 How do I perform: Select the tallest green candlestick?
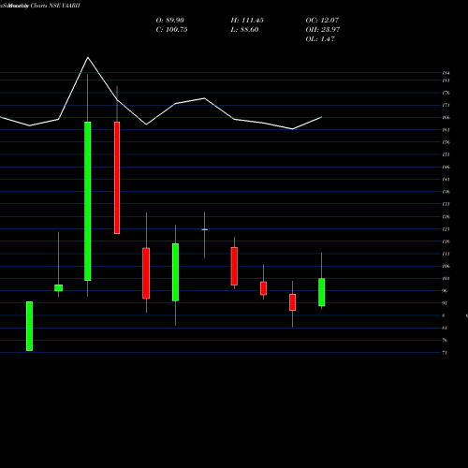click(88, 201)
